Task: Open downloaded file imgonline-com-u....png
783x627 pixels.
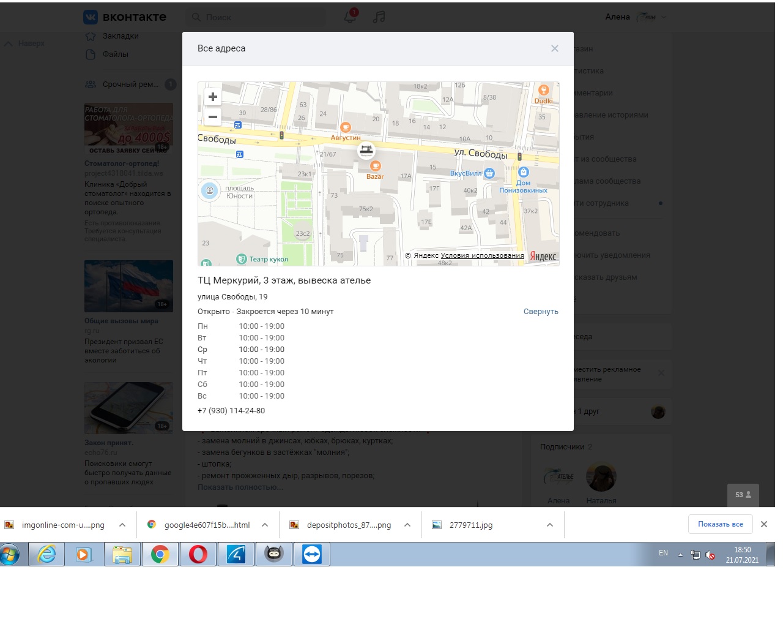Action: coord(63,525)
